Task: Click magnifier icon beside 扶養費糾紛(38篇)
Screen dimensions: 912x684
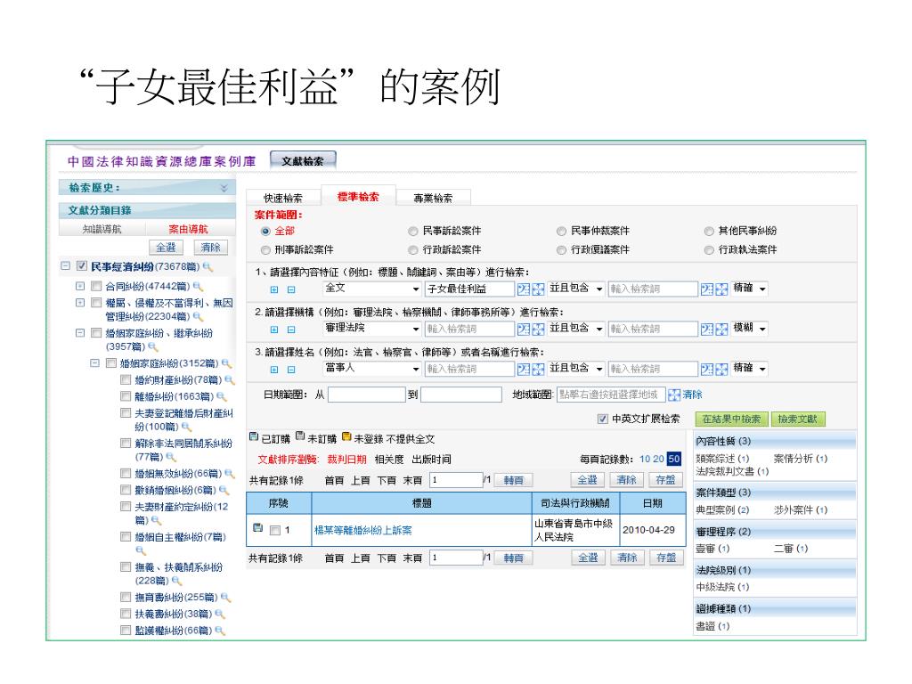Action: coord(220,614)
